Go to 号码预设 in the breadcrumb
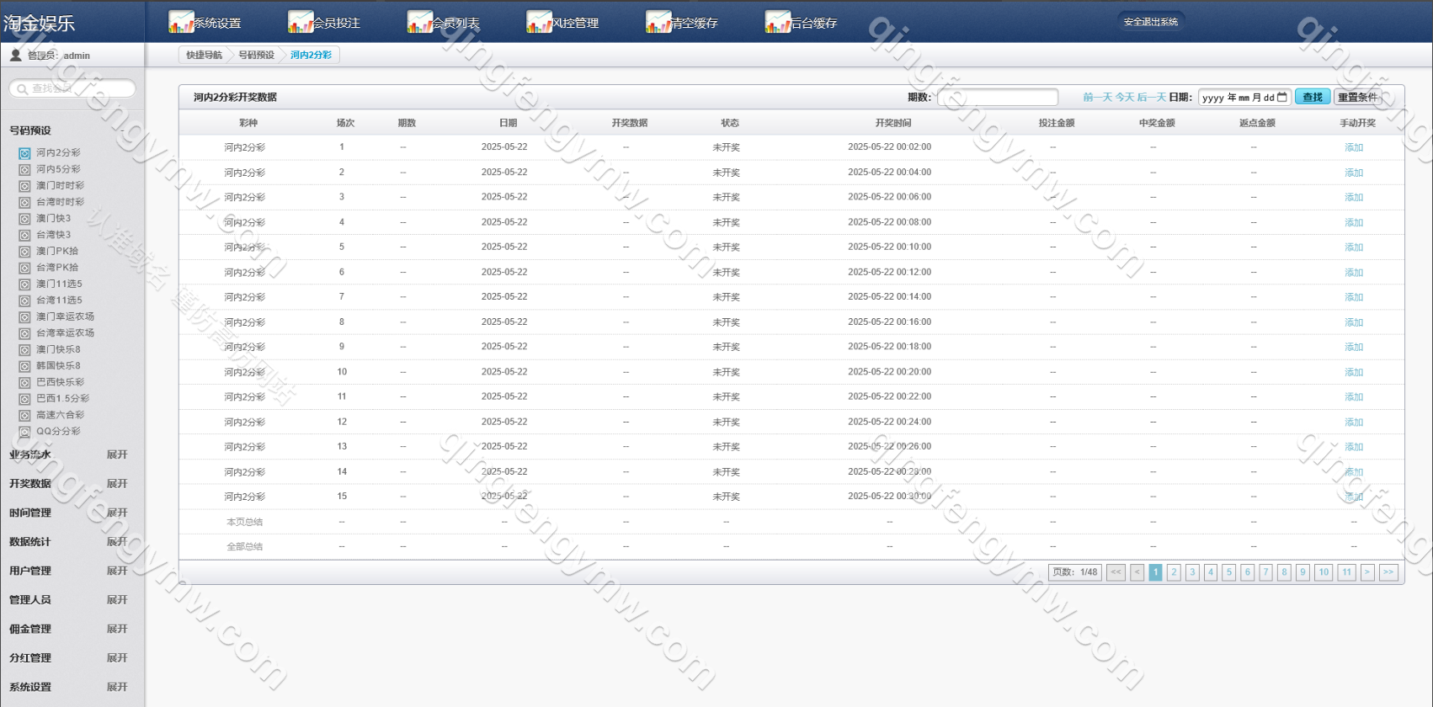The image size is (1433, 707). tap(256, 55)
